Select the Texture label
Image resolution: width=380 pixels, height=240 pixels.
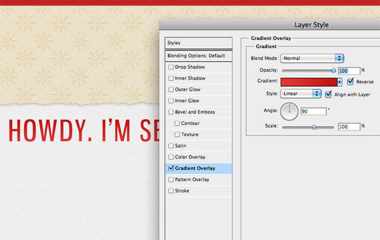coord(190,134)
